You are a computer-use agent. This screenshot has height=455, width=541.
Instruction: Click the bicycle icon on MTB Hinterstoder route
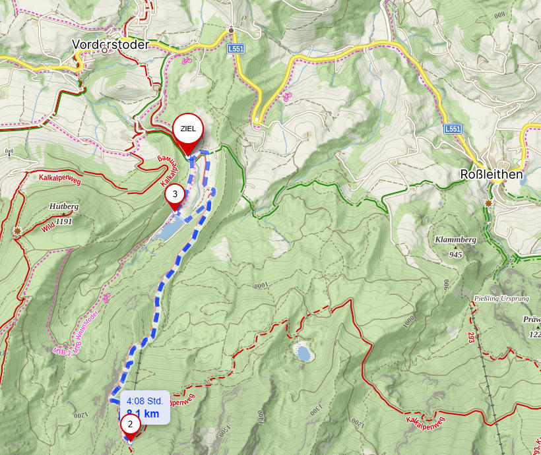coord(107,297)
